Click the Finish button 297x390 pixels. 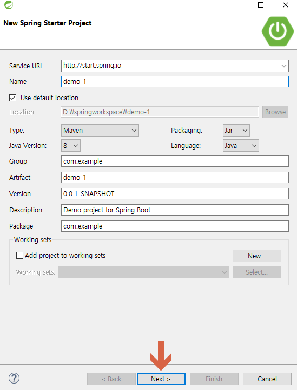point(214,379)
